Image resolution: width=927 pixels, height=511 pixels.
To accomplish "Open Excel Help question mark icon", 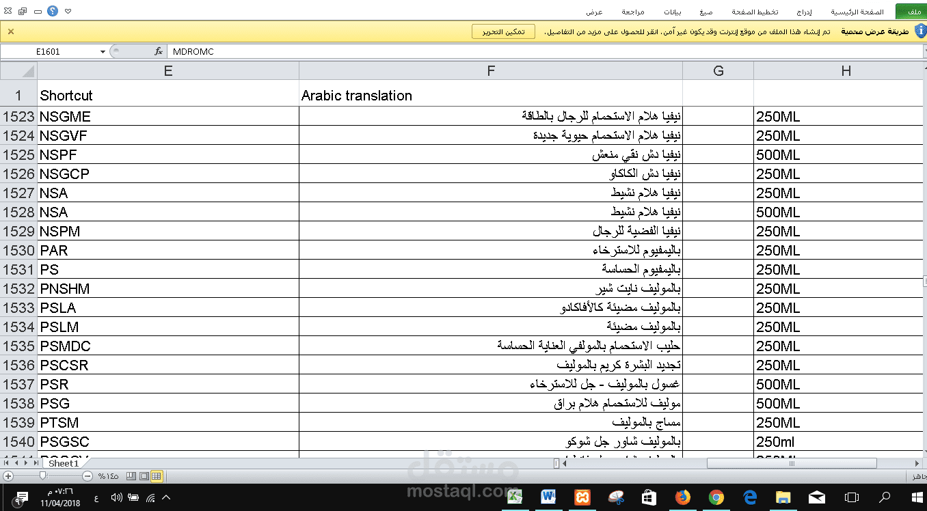I will [53, 12].
